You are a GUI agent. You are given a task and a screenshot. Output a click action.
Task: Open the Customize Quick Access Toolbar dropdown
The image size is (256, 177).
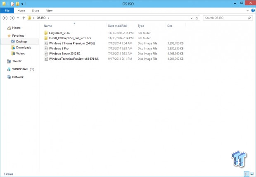[x=22, y=4]
